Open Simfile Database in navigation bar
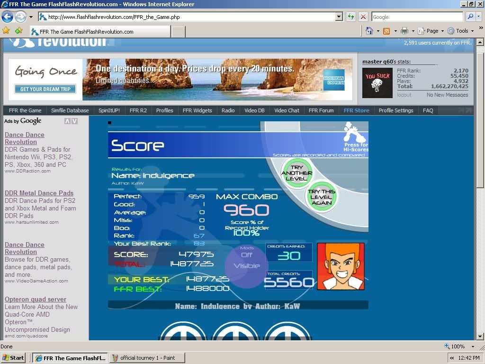Viewport: 485px width, 364px height. point(70,110)
